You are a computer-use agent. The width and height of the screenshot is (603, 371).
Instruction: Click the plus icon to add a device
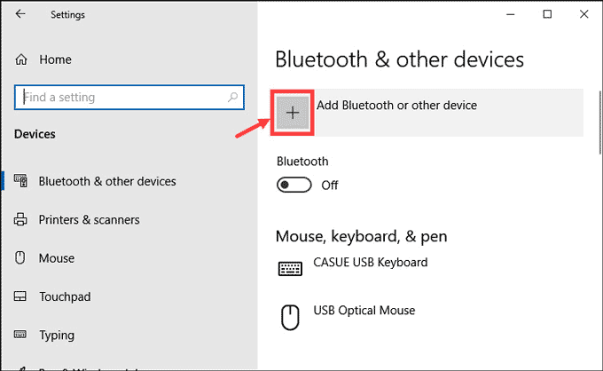(x=293, y=113)
